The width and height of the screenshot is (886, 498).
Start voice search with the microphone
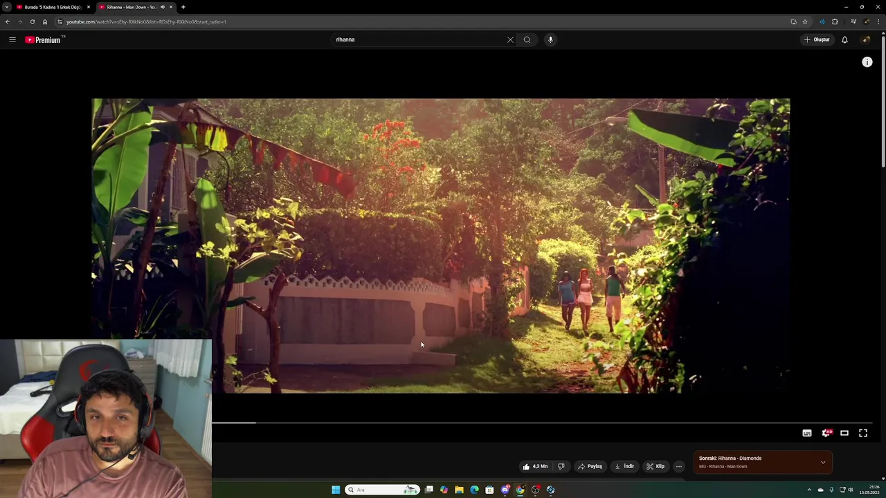pyautogui.click(x=550, y=39)
